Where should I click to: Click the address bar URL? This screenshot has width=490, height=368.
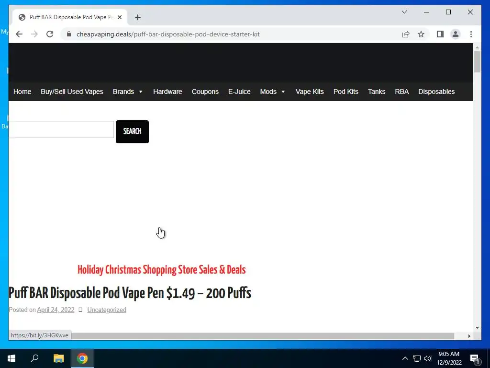coord(168,34)
